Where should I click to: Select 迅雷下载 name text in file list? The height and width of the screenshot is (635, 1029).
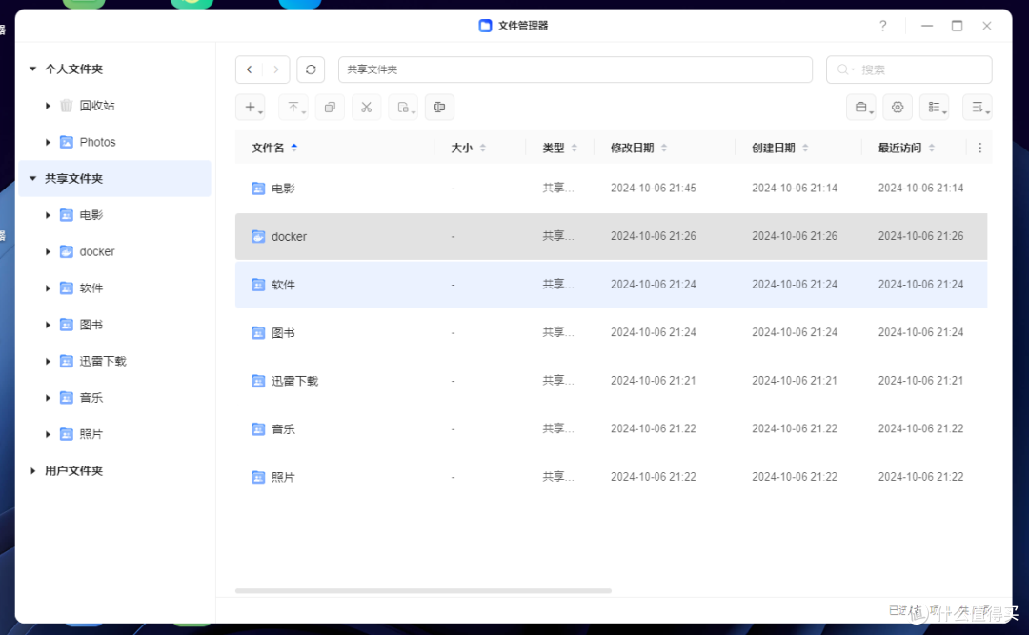pyautogui.click(x=294, y=381)
